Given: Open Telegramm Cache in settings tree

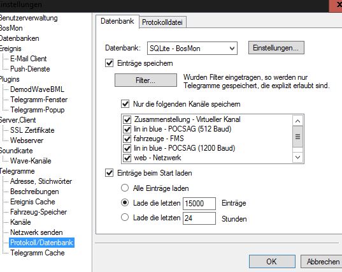Looking at the screenshot, I should pyautogui.click(x=38, y=253).
